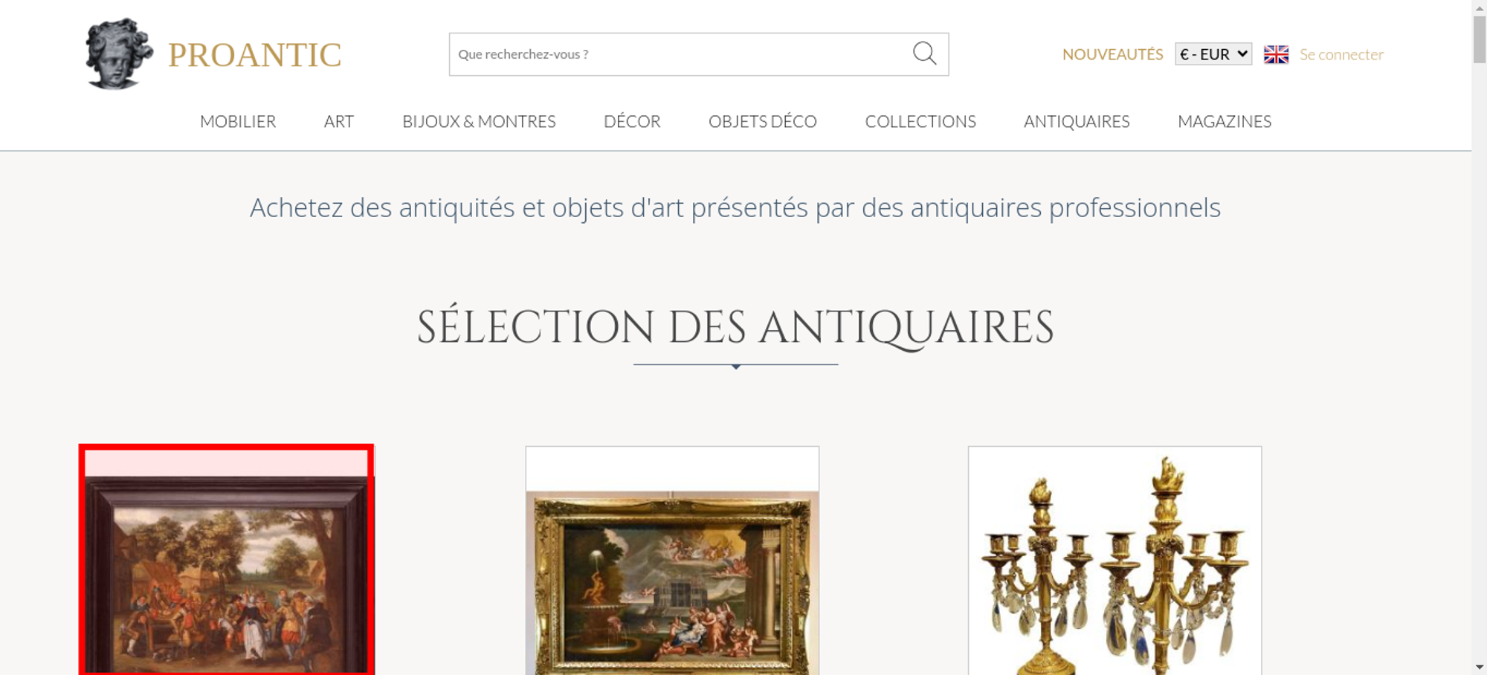This screenshot has width=1487, height=675.
Task: Open the € - EUR currency dropdown
Action: pos(1213,54)
